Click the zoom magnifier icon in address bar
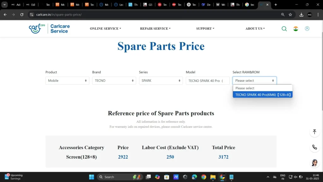This screenshot has height=182, width=323. pos(283,15)
